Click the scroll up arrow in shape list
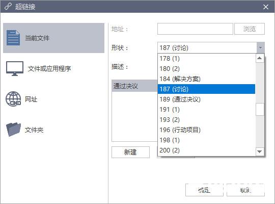The width and height of the screenshot is (275, 204). [x=260, y=58]
